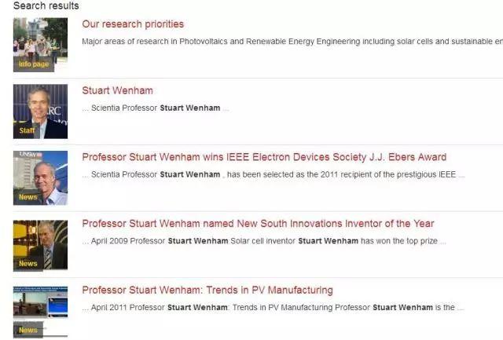Click 'News' badge on IEEE award thumbnail
503x340 pixels.
pos(28,197)
